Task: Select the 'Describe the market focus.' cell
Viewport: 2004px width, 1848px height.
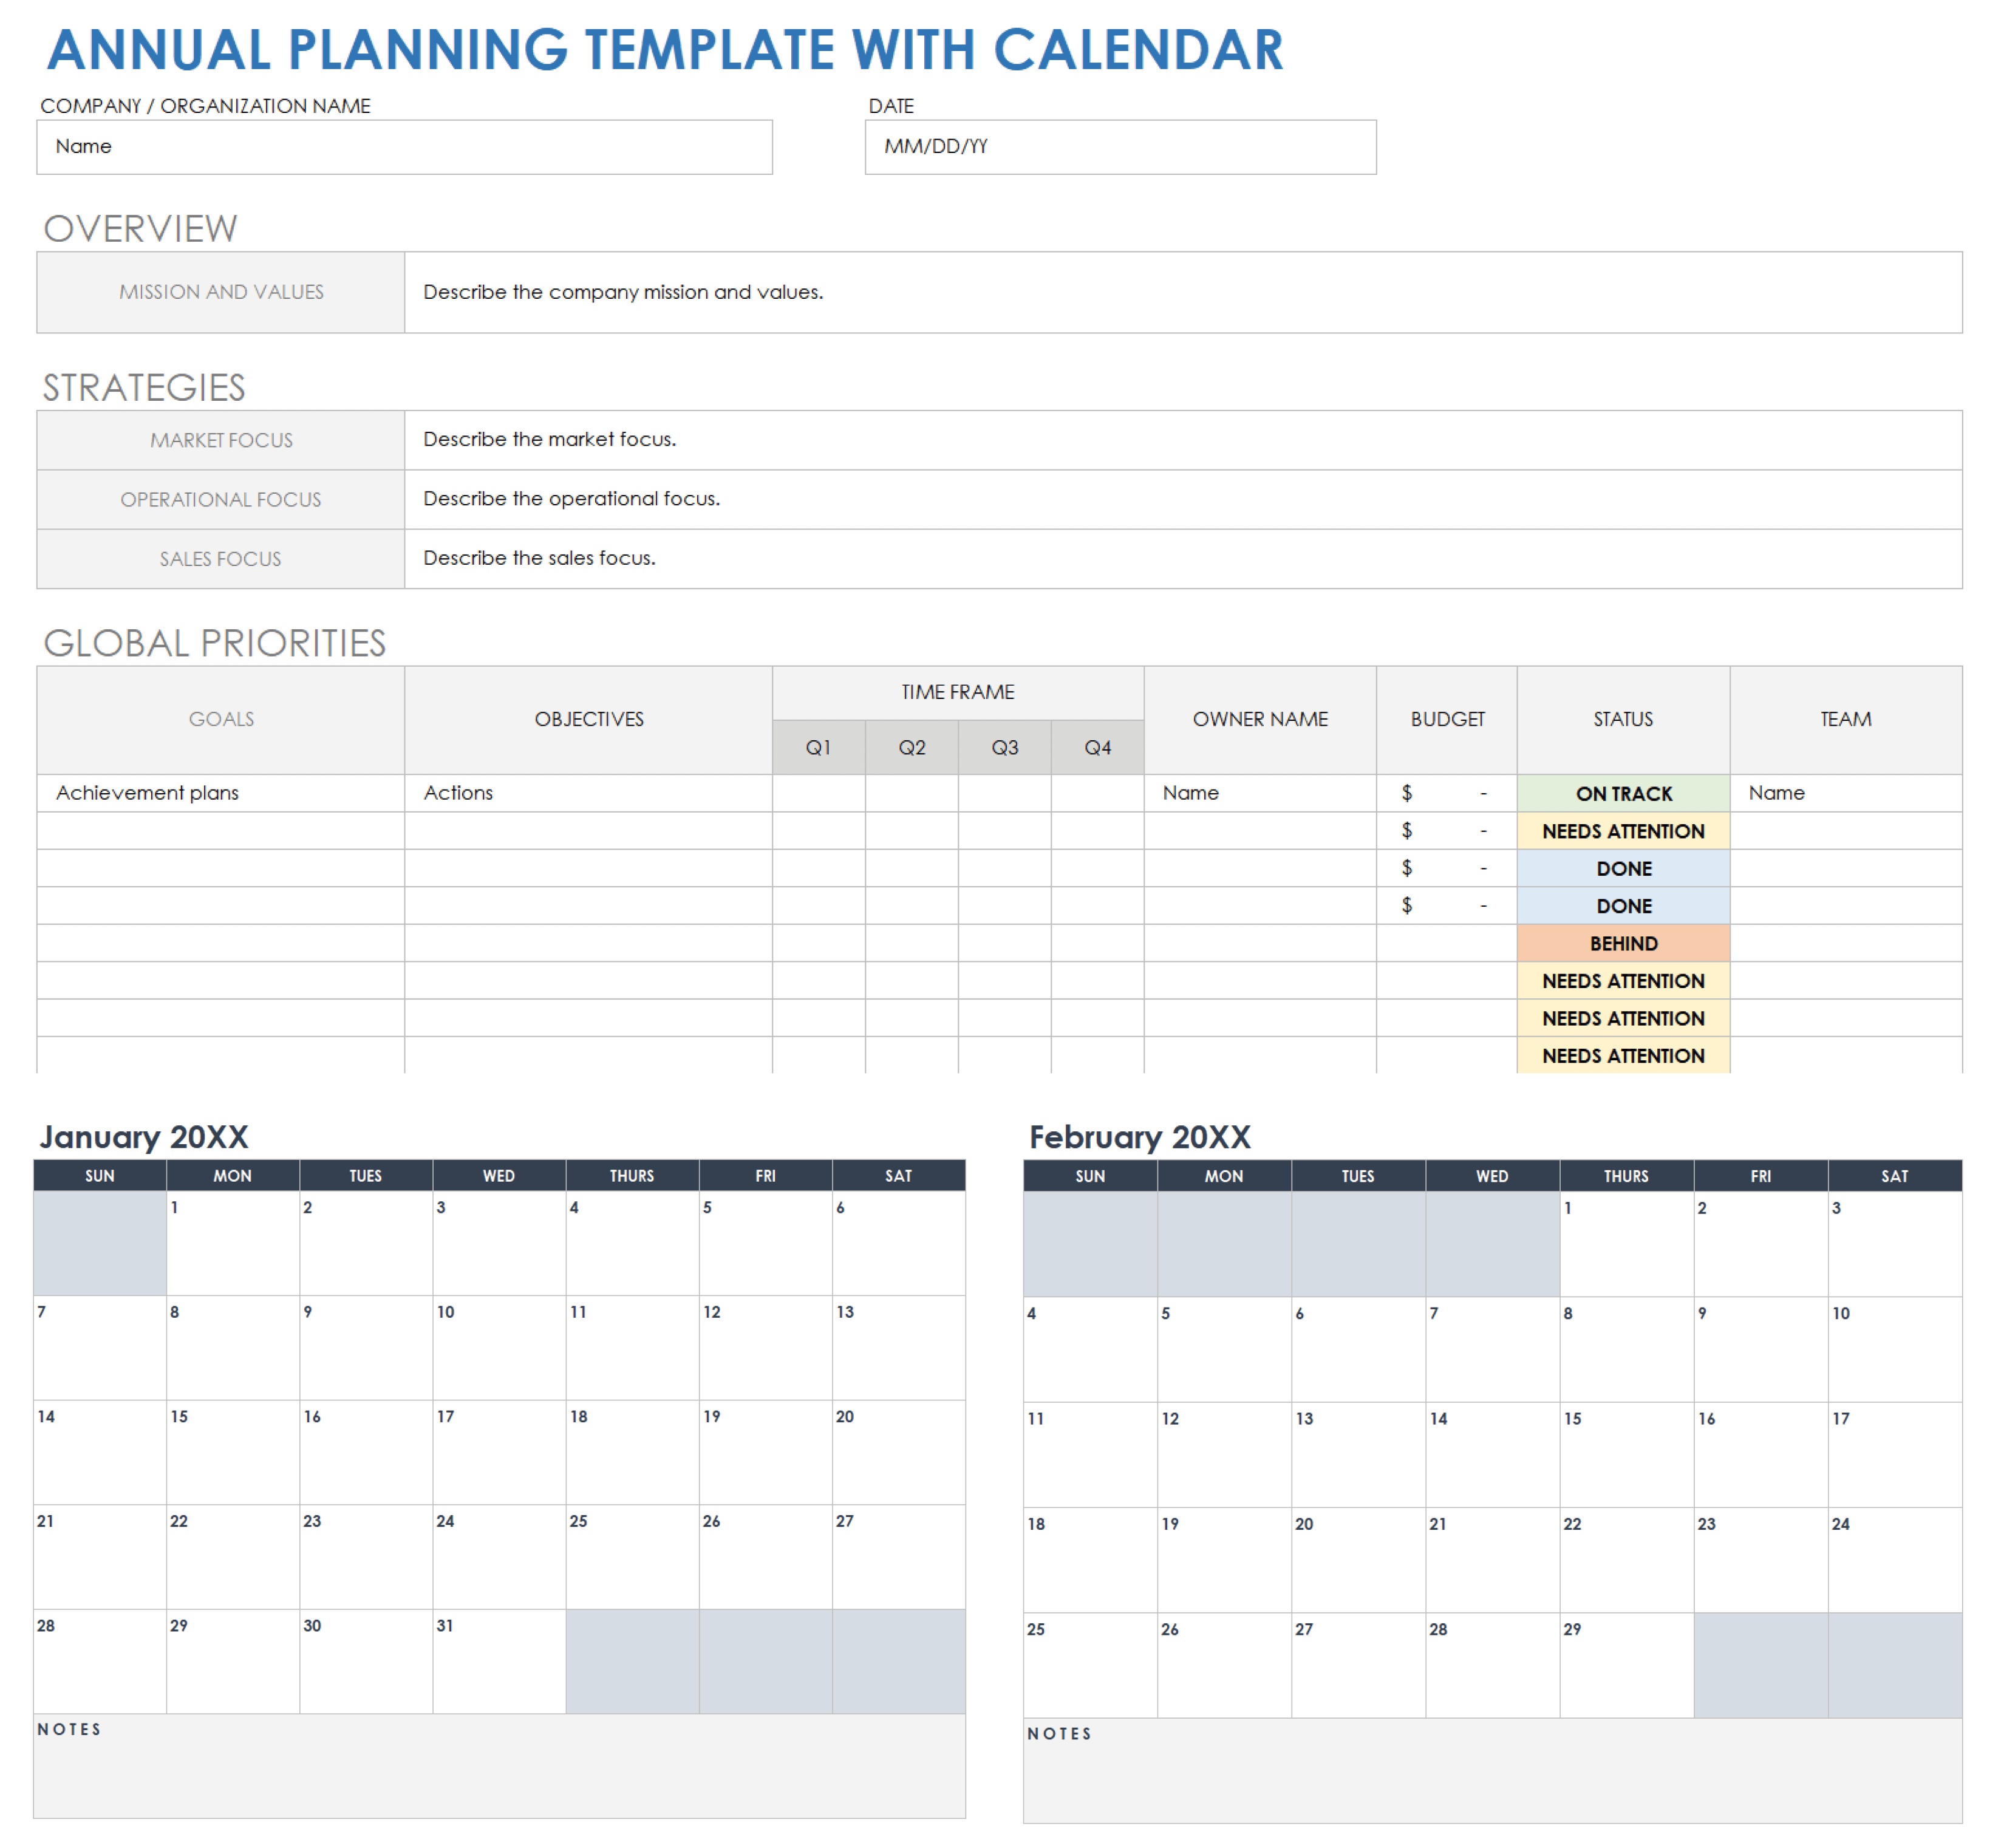Action: tap(1183, 440)
